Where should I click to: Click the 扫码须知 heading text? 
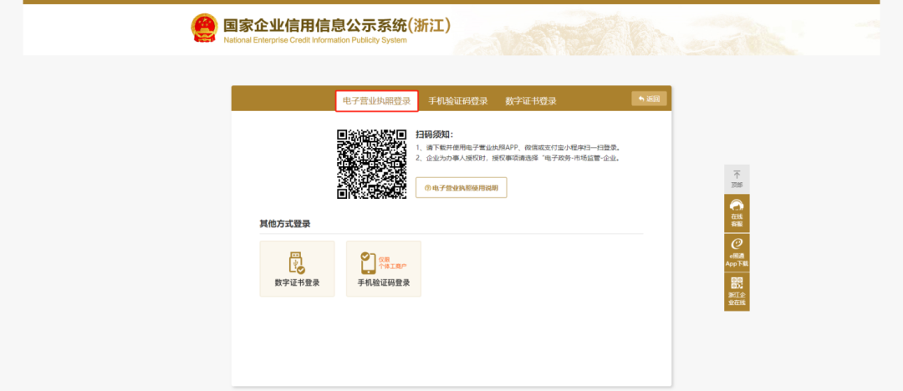[434, 135]
